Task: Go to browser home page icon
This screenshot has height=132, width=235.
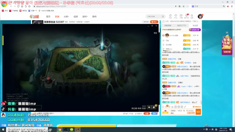Action: (22, 6)
